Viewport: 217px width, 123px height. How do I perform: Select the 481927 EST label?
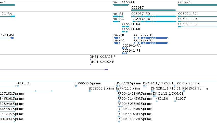click(x=180, y=99)
